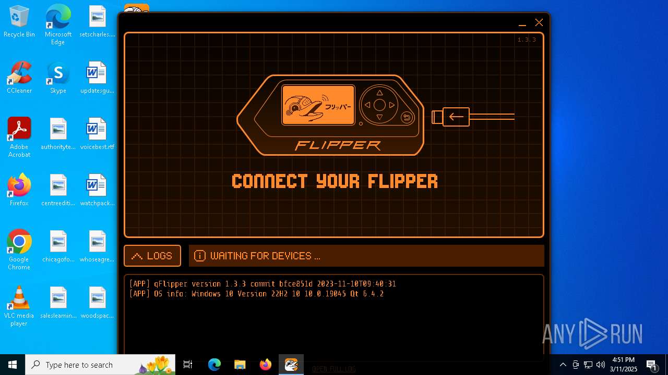
Task: Launch Edge from the taskbar
Action: coord(214,365)
